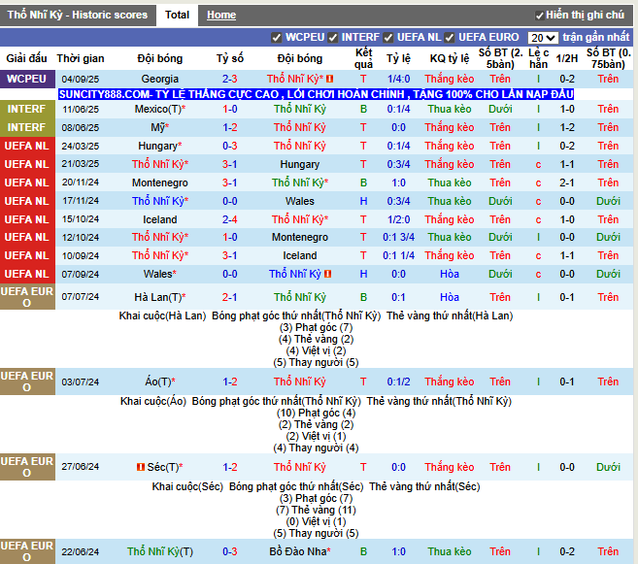Click odds 1/4:0 in Georgia row
Viewport: 638px width, 564px height.
399,79
